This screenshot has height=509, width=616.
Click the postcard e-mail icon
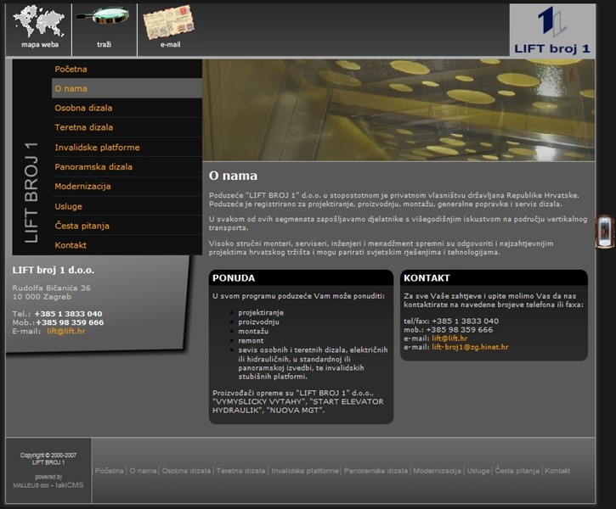[x=169, y=22]
